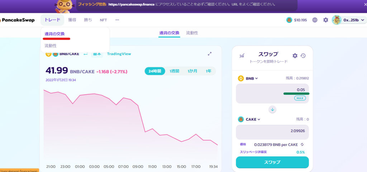Switch BNB/CAKE pair direction arrows

tap(86, 54)
